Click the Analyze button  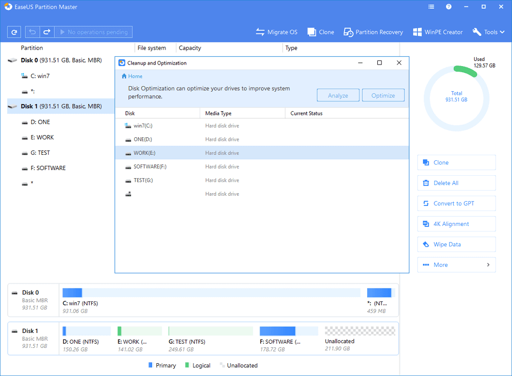click(338, 95)
